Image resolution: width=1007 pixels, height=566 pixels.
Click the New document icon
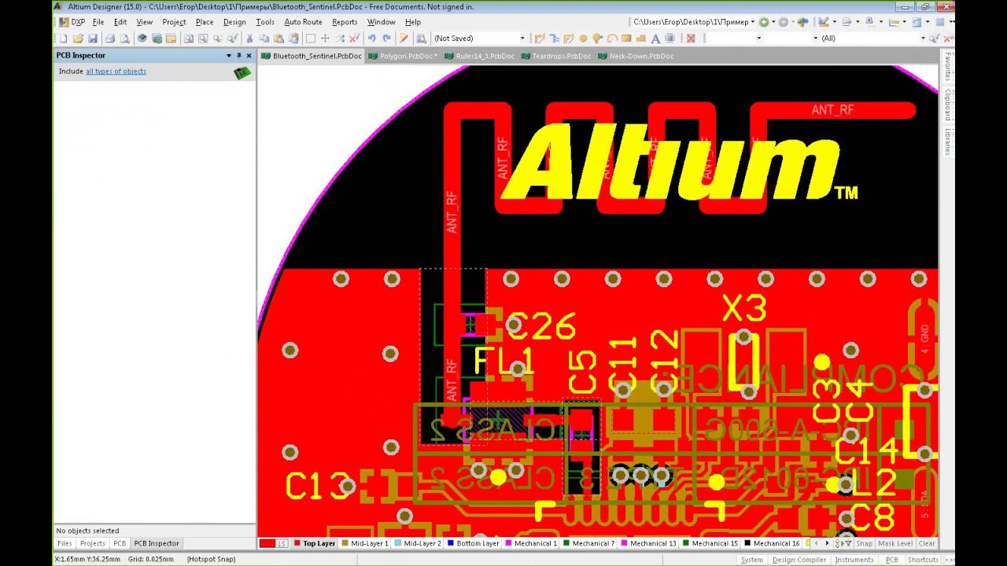click(x=63, y=38)
